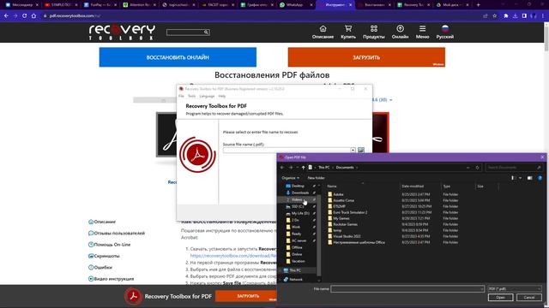This screenshot has width=549, height=308.
Task: Click the browser back arrow
Action: coord(6,15)
